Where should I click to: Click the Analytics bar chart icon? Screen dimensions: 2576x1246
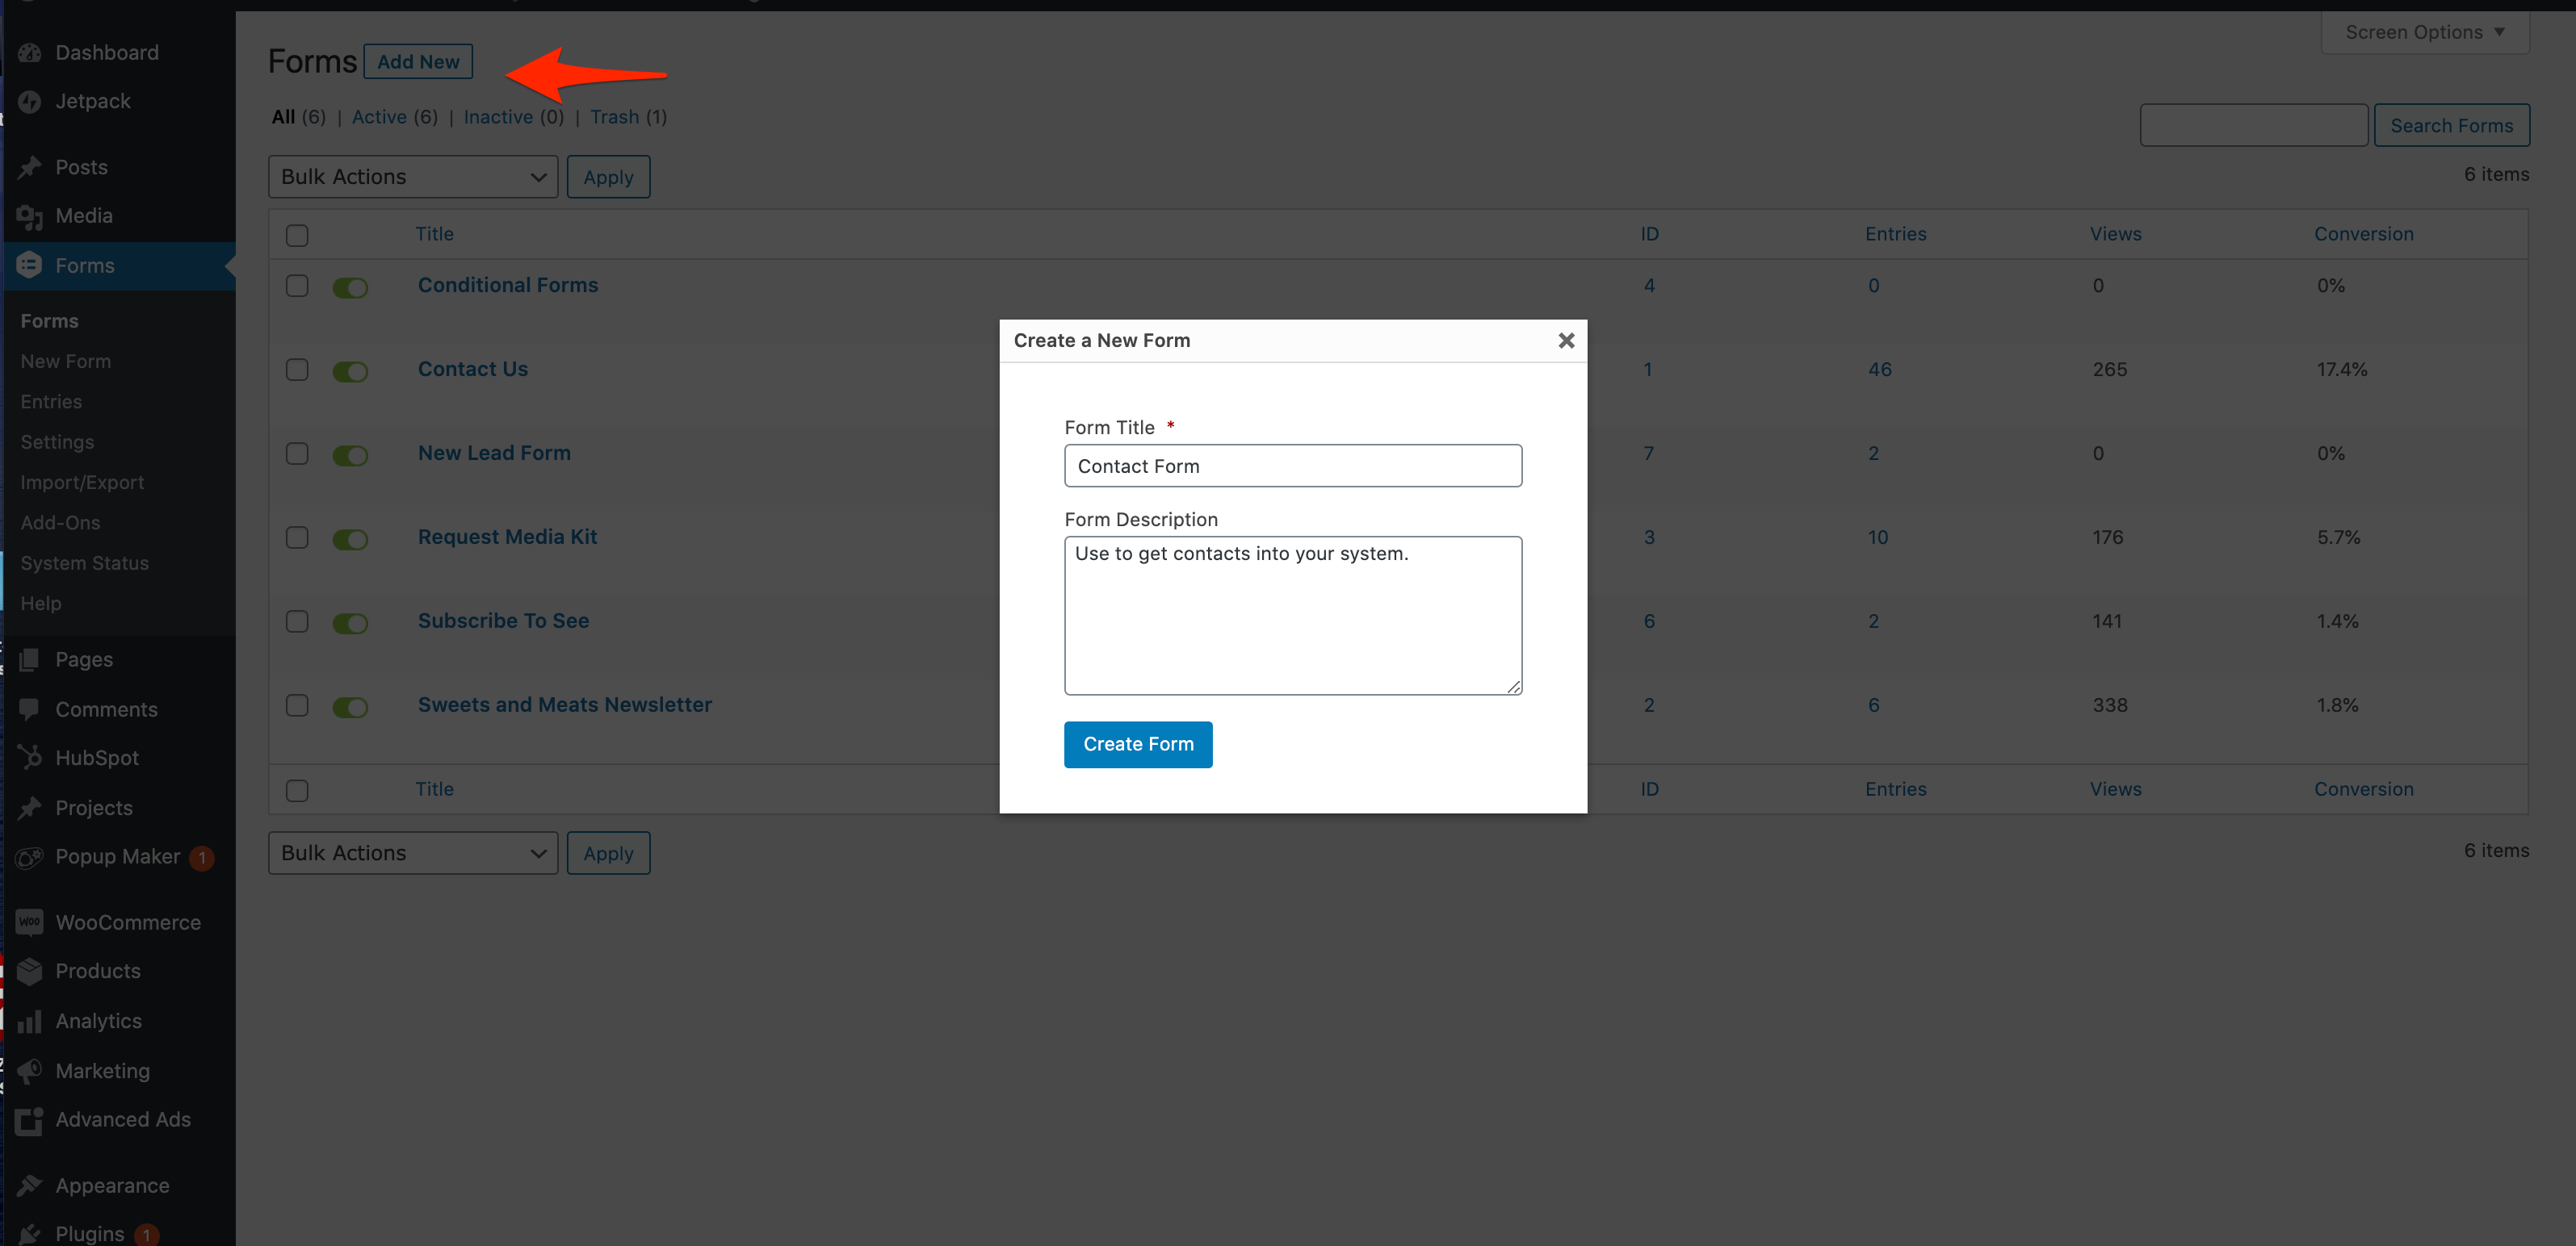30,1021
